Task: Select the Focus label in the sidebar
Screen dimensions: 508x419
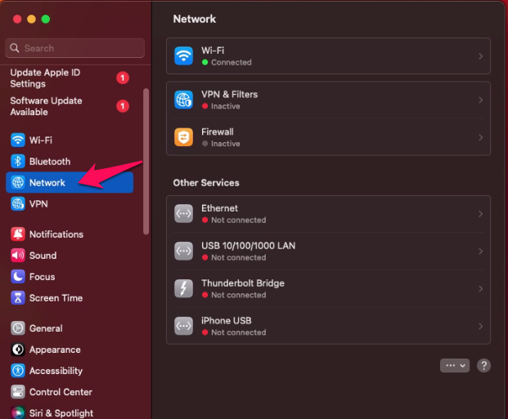Action: pos(42,277)
